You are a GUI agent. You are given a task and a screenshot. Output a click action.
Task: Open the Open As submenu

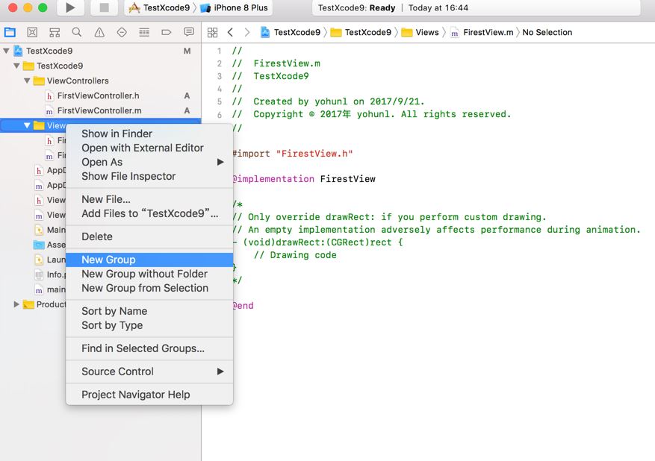click(x=149, y=162)
